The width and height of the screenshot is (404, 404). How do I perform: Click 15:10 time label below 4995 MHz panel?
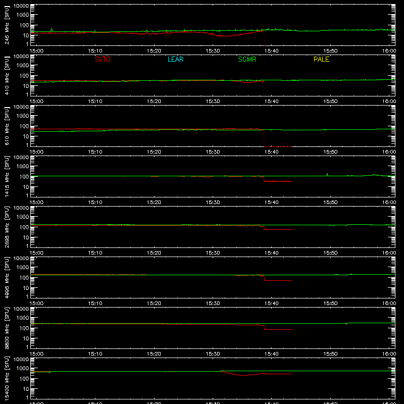point(95,304)
